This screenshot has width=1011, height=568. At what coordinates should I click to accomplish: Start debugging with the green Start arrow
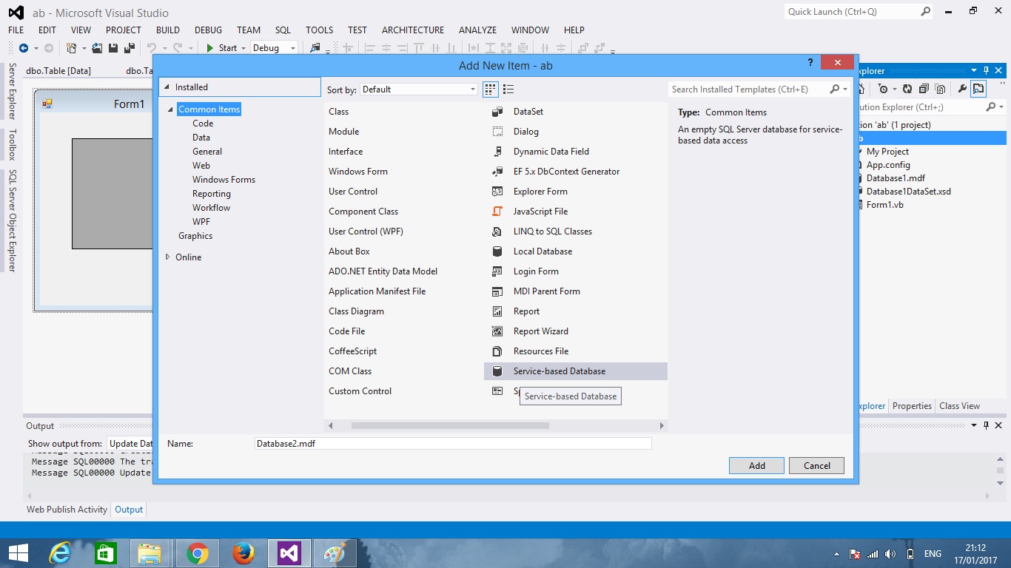pos(209,47)
